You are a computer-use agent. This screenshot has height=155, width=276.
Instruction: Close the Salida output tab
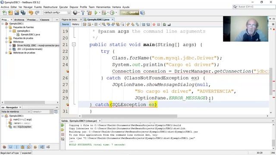pos(100,121)
